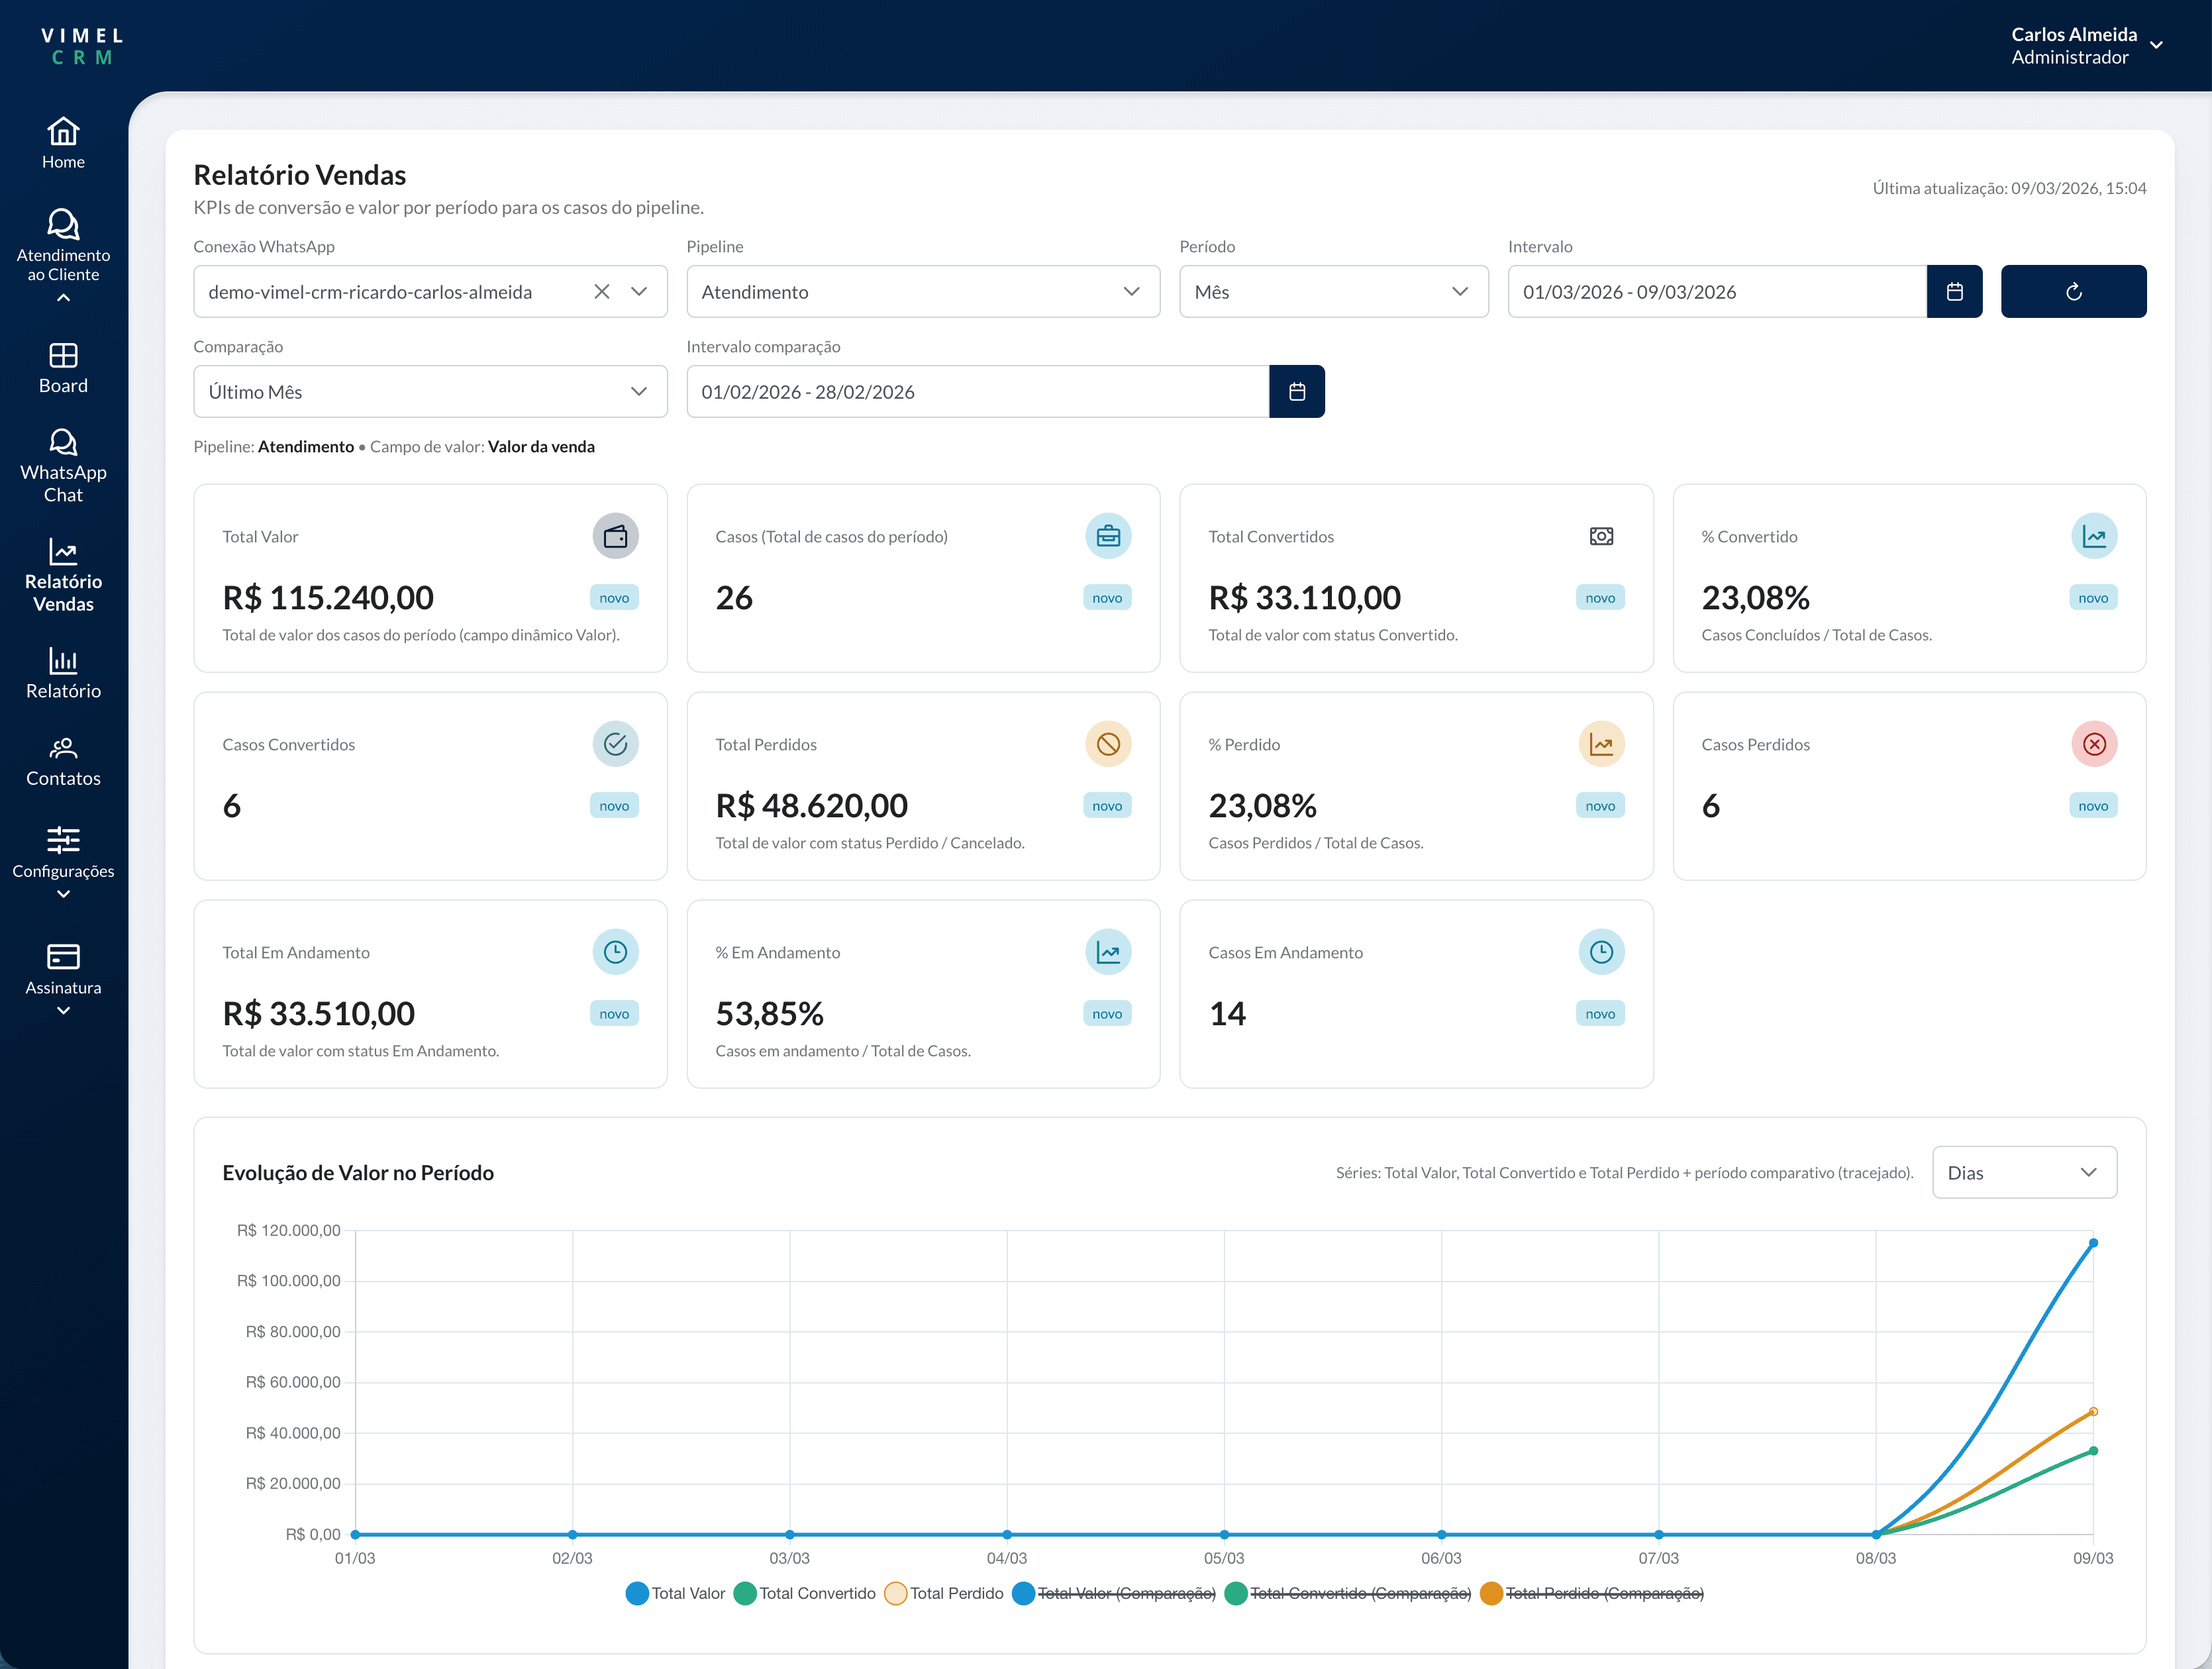Switch to the Relatório Vendas tab
This screenshot has width=2212, height=1669.
pyautogui.click(x=63, y=578)
